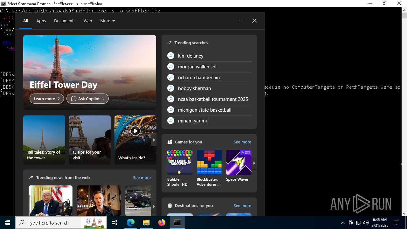Click the Trending searches header icon

point(169,43)
